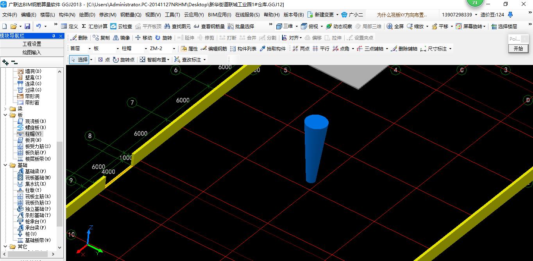Click the 绘图输入 drawing input tab

[32, 52]
